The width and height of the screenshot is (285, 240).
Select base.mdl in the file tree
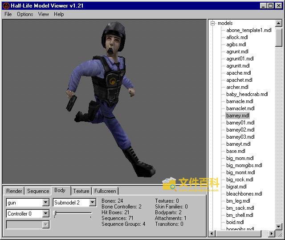pyautogui.click(x=236, y=151)
